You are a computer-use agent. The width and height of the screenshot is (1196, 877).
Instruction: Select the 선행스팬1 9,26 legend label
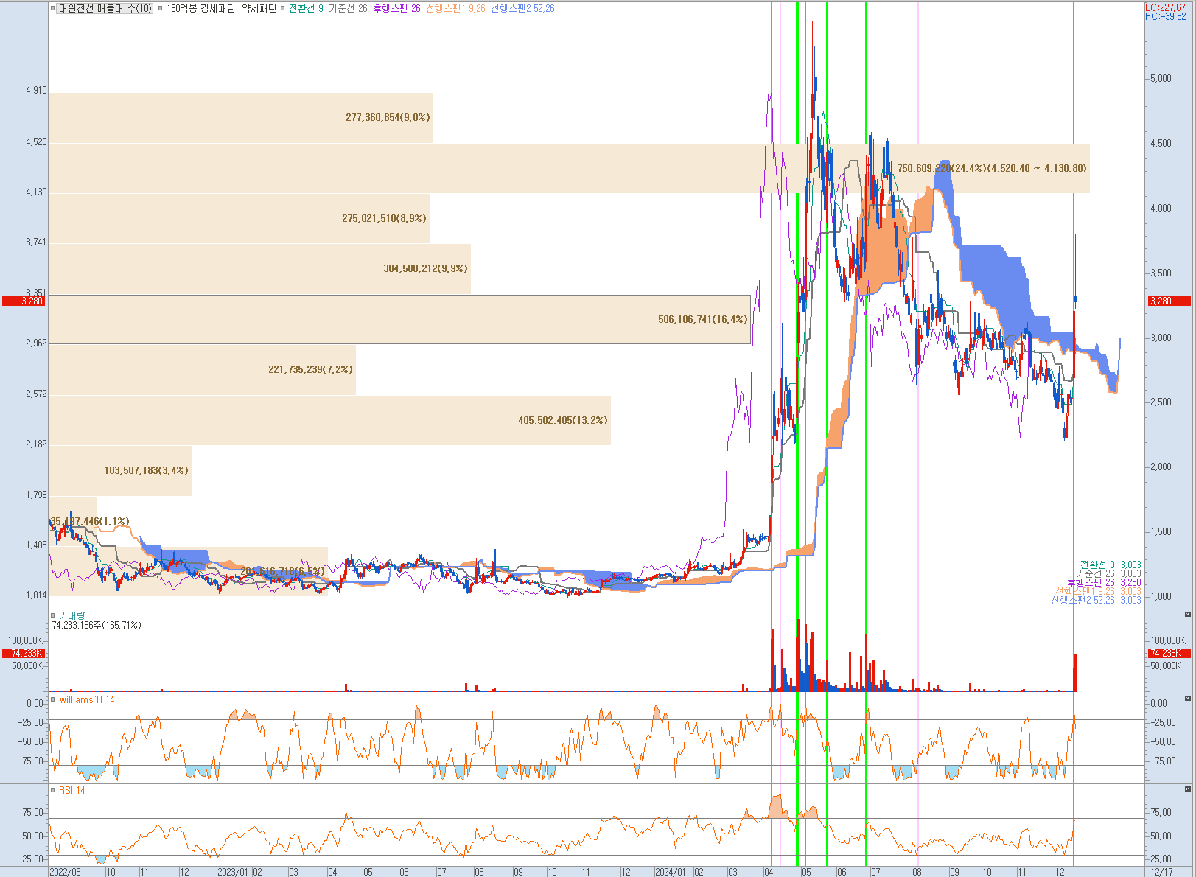(456, 9)
